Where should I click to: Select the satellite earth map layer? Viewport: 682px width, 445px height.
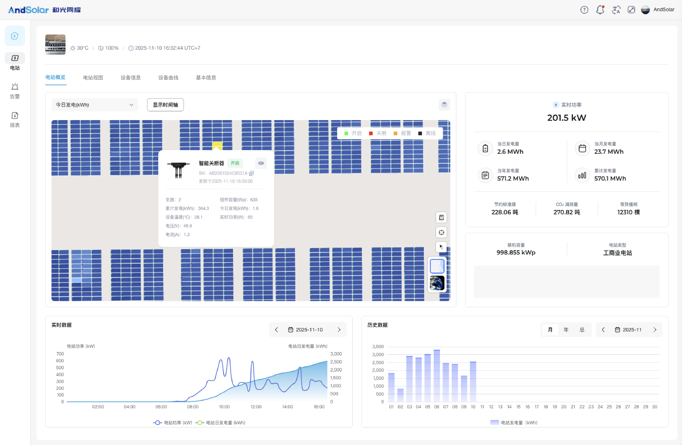437,283
